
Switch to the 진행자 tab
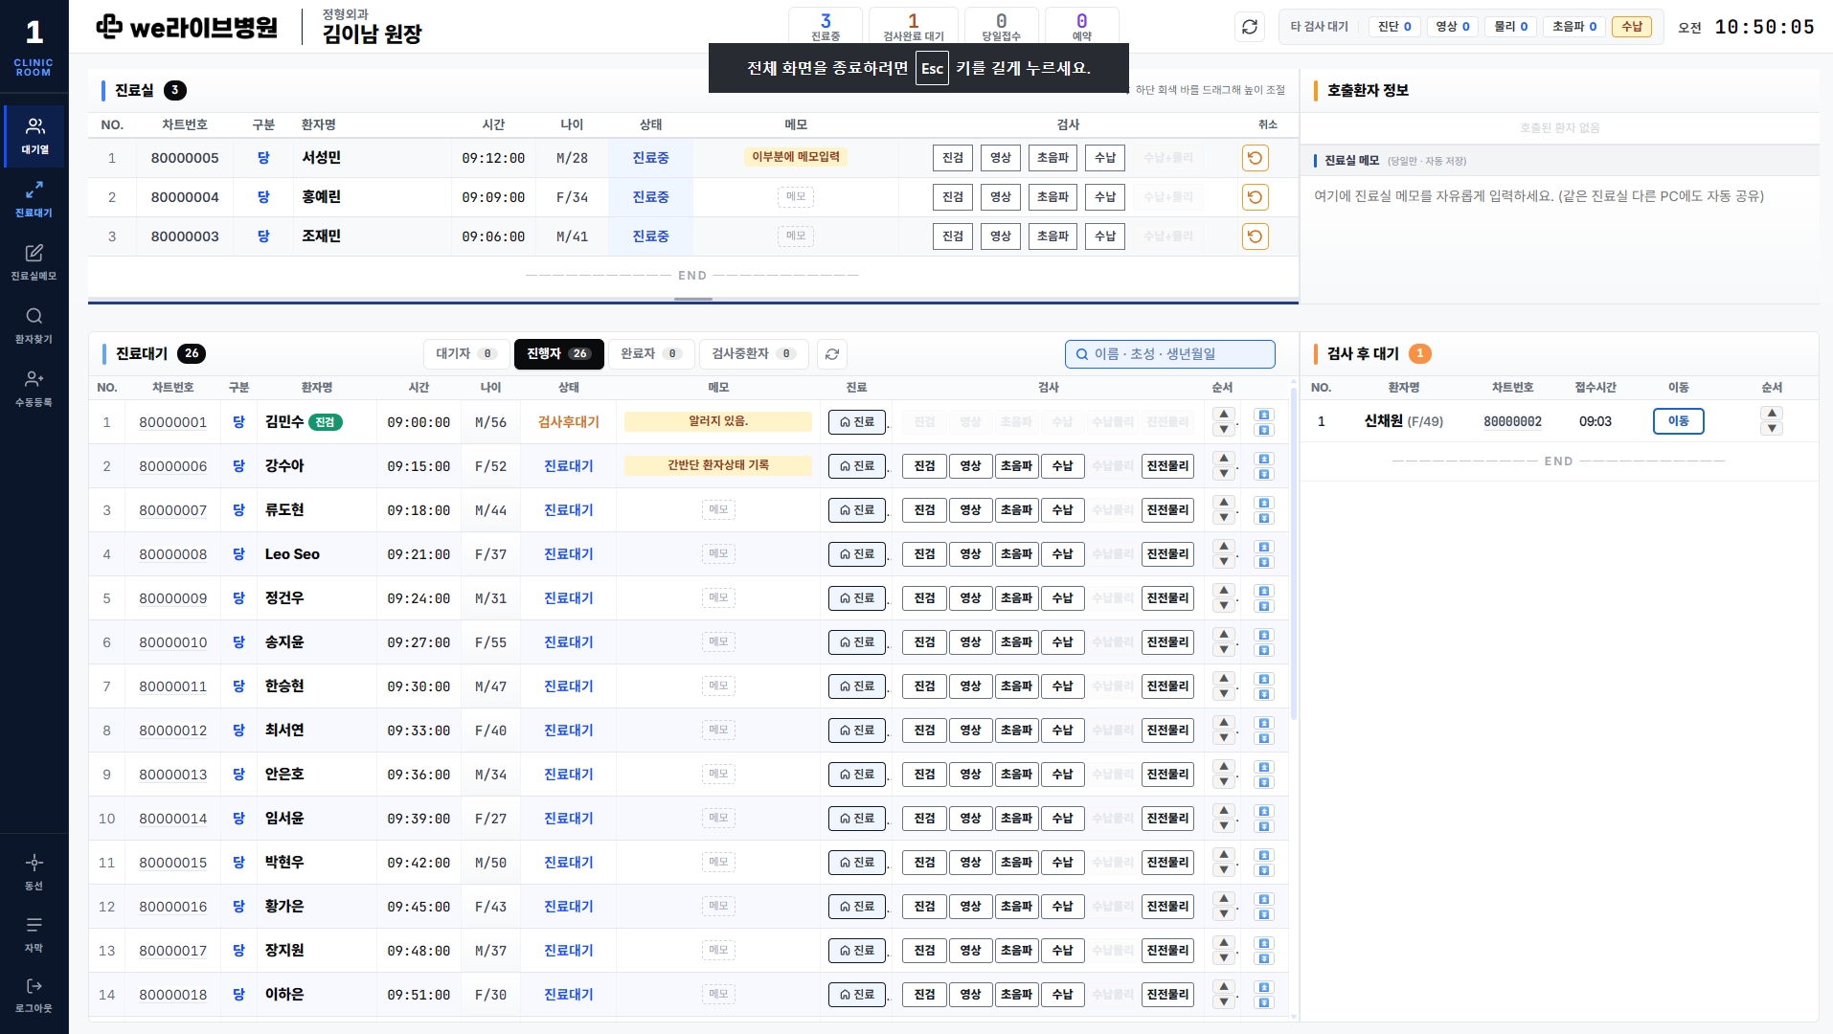[x=559, y=354]
